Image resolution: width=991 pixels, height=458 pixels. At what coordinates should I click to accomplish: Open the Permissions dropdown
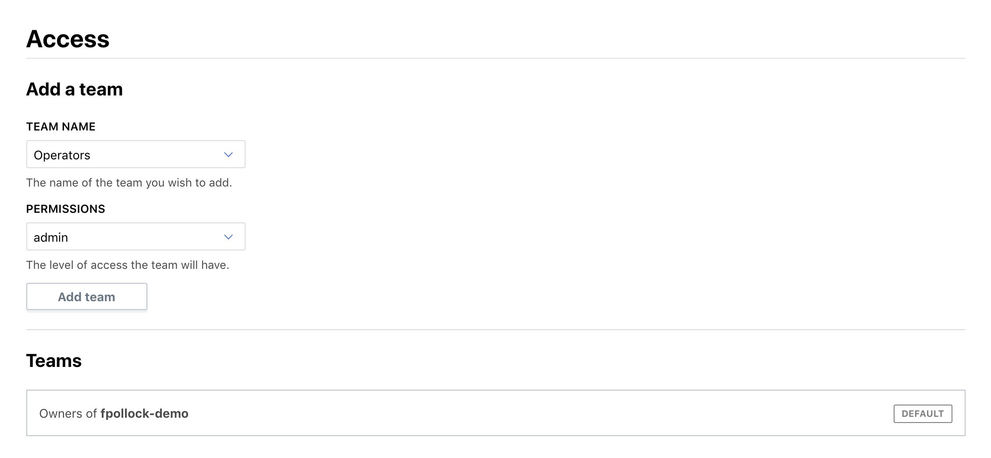point(135,237)
